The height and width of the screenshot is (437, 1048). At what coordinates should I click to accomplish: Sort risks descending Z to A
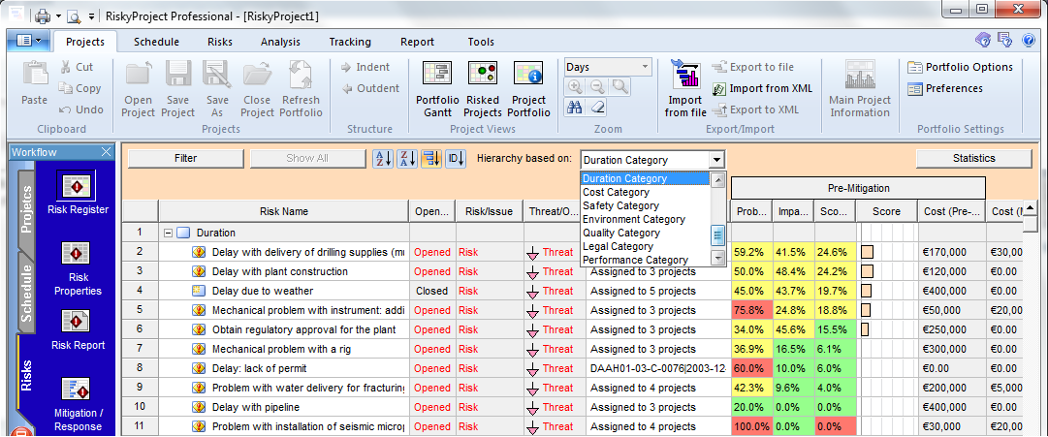click(x=407, y=159)
